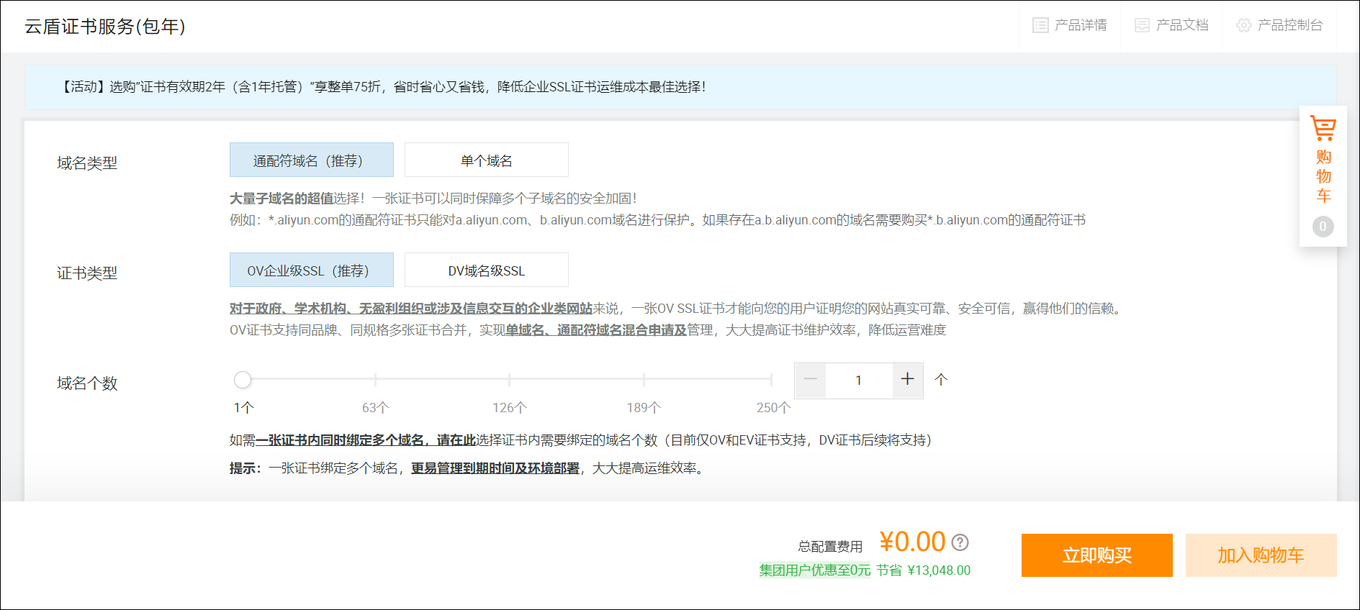Image resolution: width=1360 pixels, height=610 pixels.
Task: Click the question mark icon beside ¥0.00
Action: [960, 542]
